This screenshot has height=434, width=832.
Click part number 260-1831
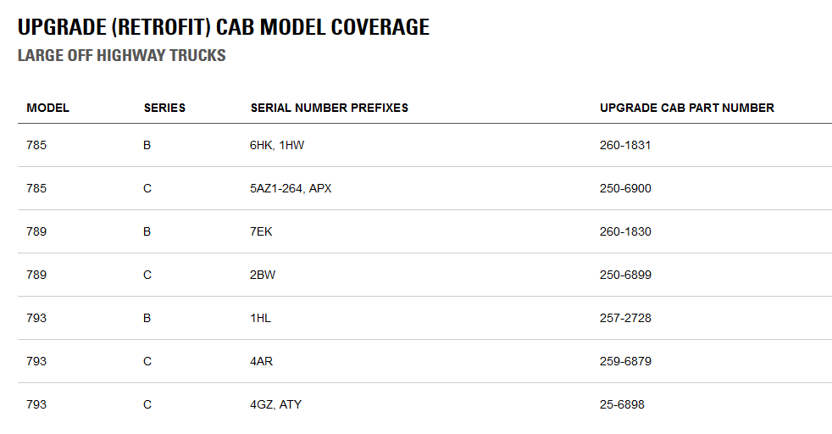[x=625, y=145]
